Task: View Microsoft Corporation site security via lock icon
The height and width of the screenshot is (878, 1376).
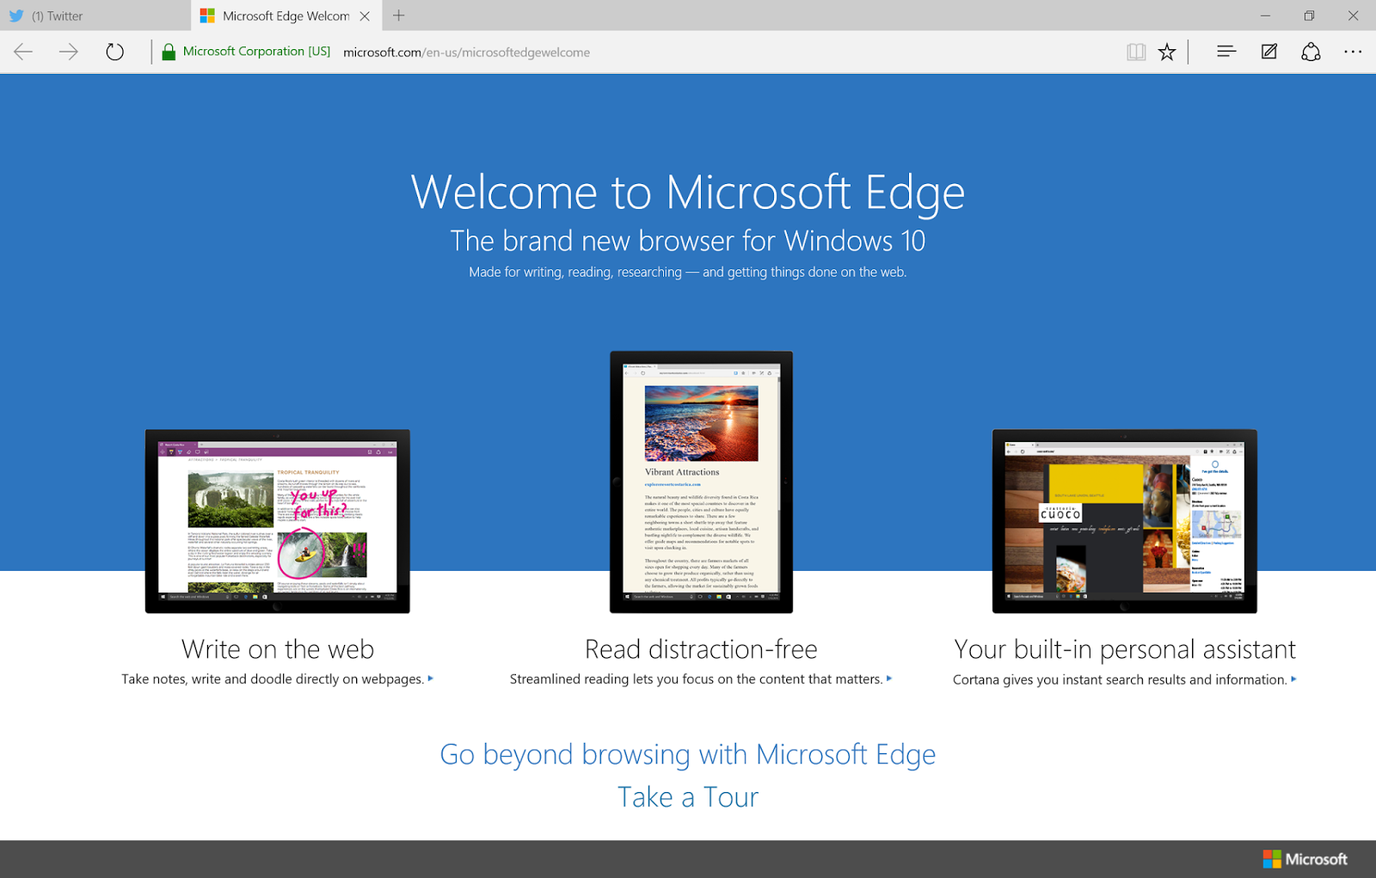Action: pos(169,51)
